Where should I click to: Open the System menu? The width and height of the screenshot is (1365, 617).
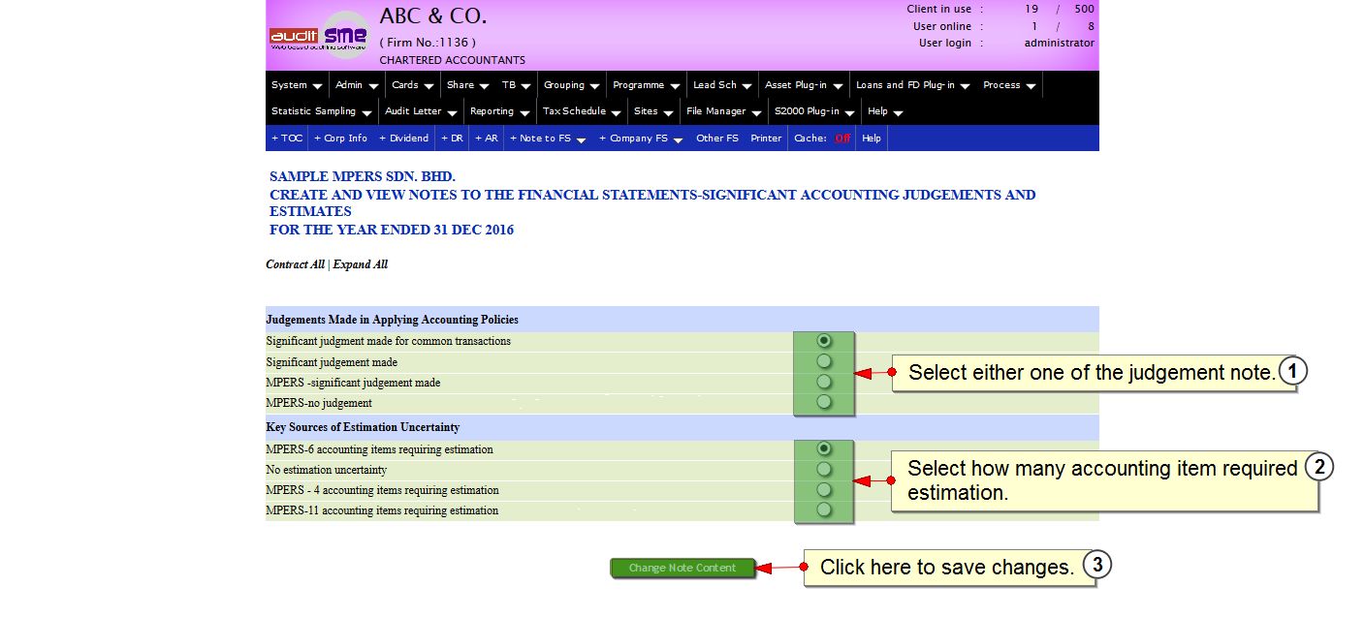[x=296, y=85]
